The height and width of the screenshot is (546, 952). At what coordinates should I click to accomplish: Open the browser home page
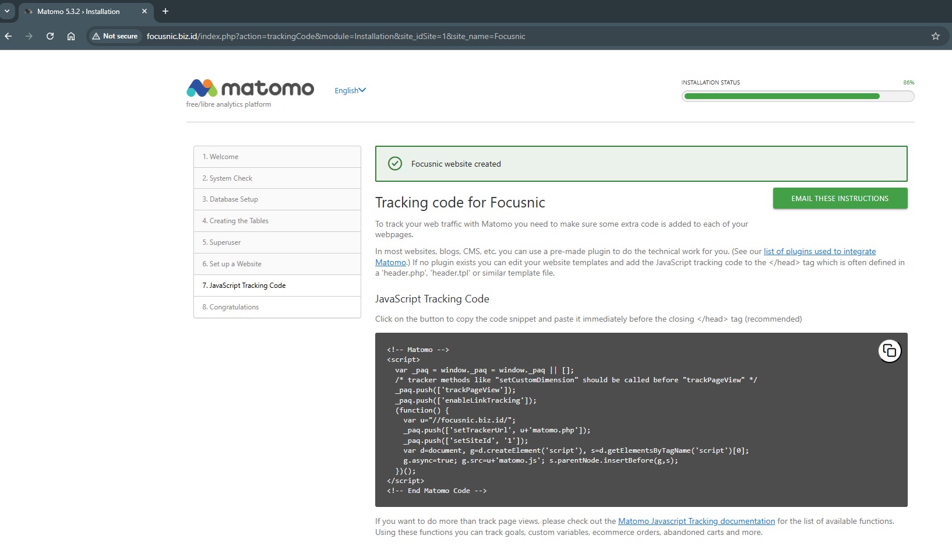pyautogui.click(x=71, y=36)
